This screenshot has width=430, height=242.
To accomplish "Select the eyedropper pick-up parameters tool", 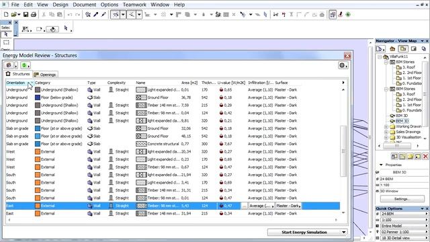I will (x=95, y=15).
